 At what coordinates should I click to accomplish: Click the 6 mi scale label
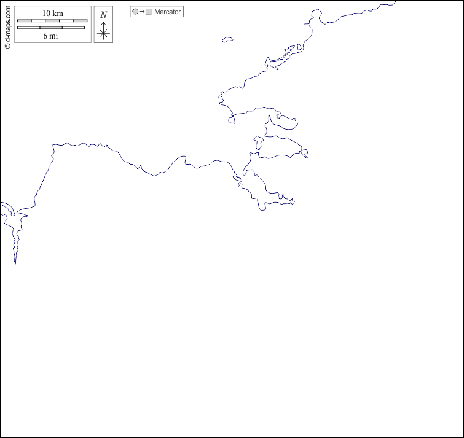50,36
